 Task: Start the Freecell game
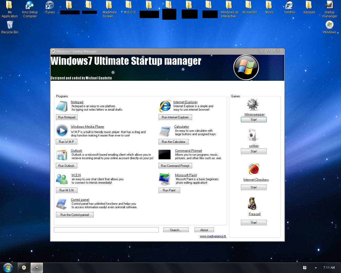point(254,223)
